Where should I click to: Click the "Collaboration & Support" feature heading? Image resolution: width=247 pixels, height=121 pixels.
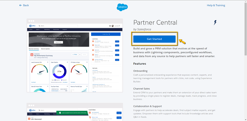coord(148,106)
